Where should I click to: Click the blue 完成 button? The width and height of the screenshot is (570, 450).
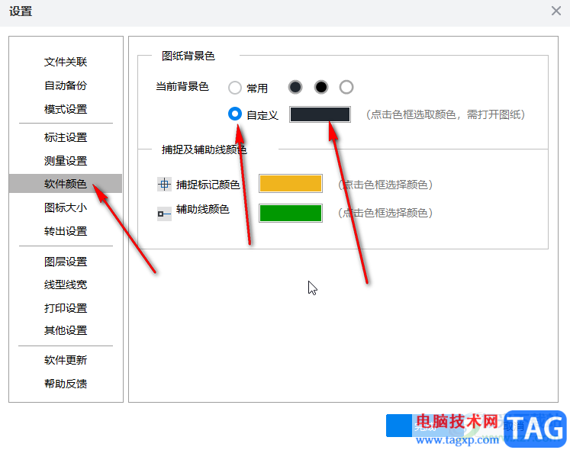(x=424, y=426)
